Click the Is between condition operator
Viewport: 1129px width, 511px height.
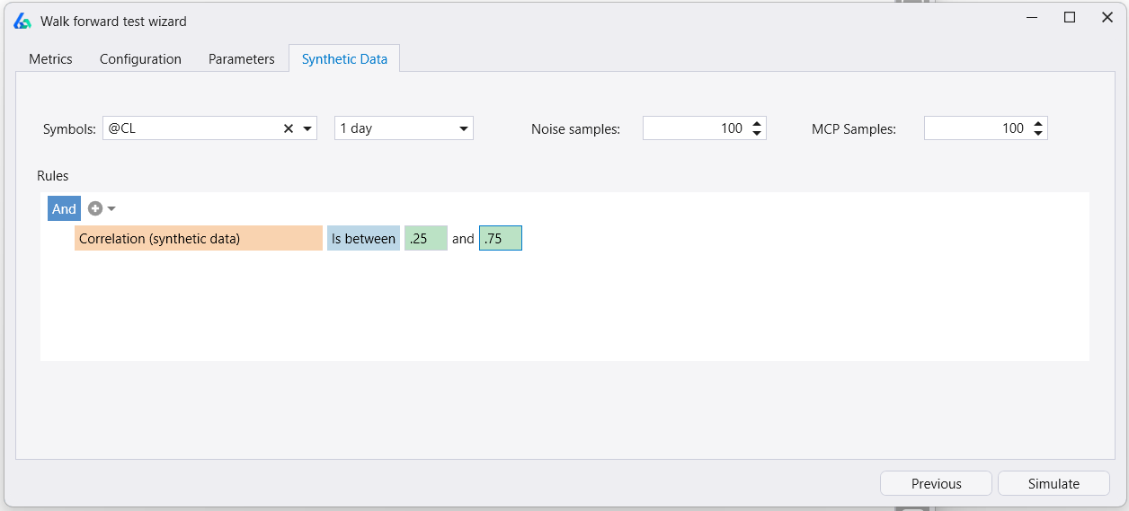[x=363, y=239]
